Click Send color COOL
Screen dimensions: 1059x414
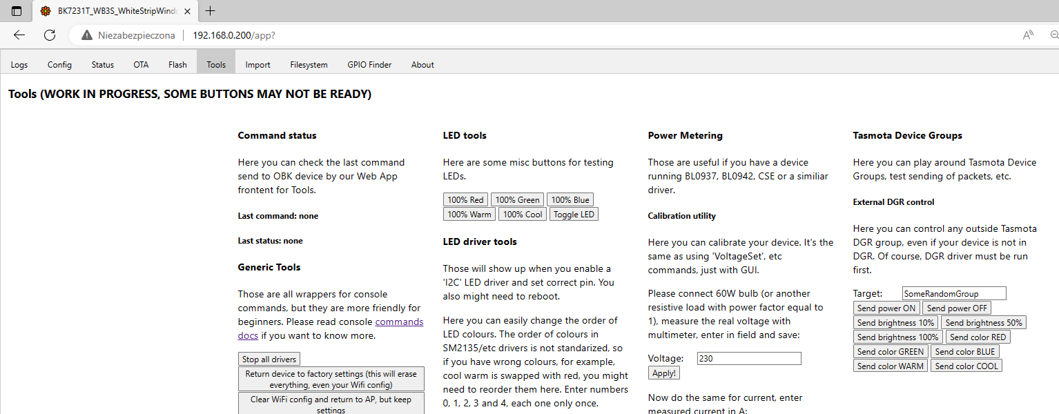[966, 366]
